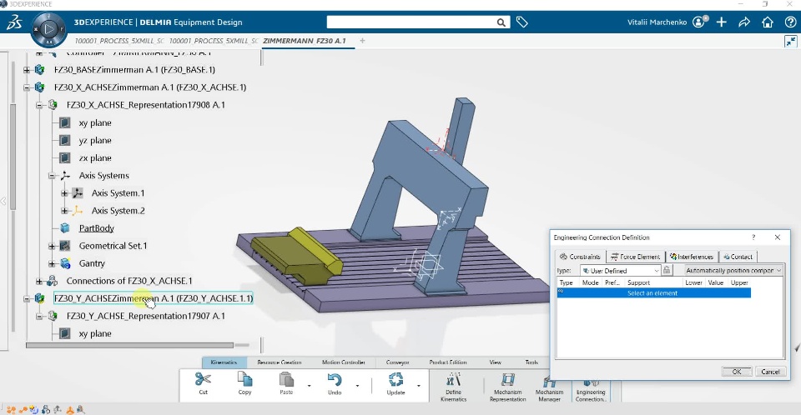Click the lock icon next to Type combo
This screenshot has width=801, height=415.
[667, 270]
